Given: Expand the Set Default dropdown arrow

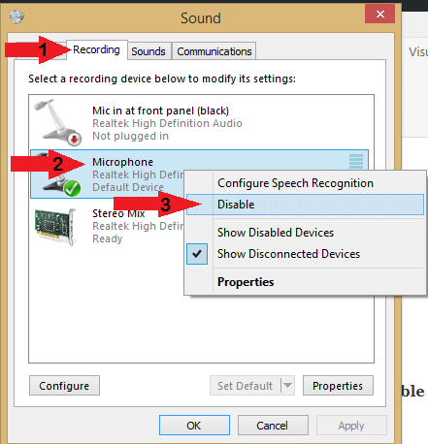Looking at the screenshot, I should click(x=287, y=386).
